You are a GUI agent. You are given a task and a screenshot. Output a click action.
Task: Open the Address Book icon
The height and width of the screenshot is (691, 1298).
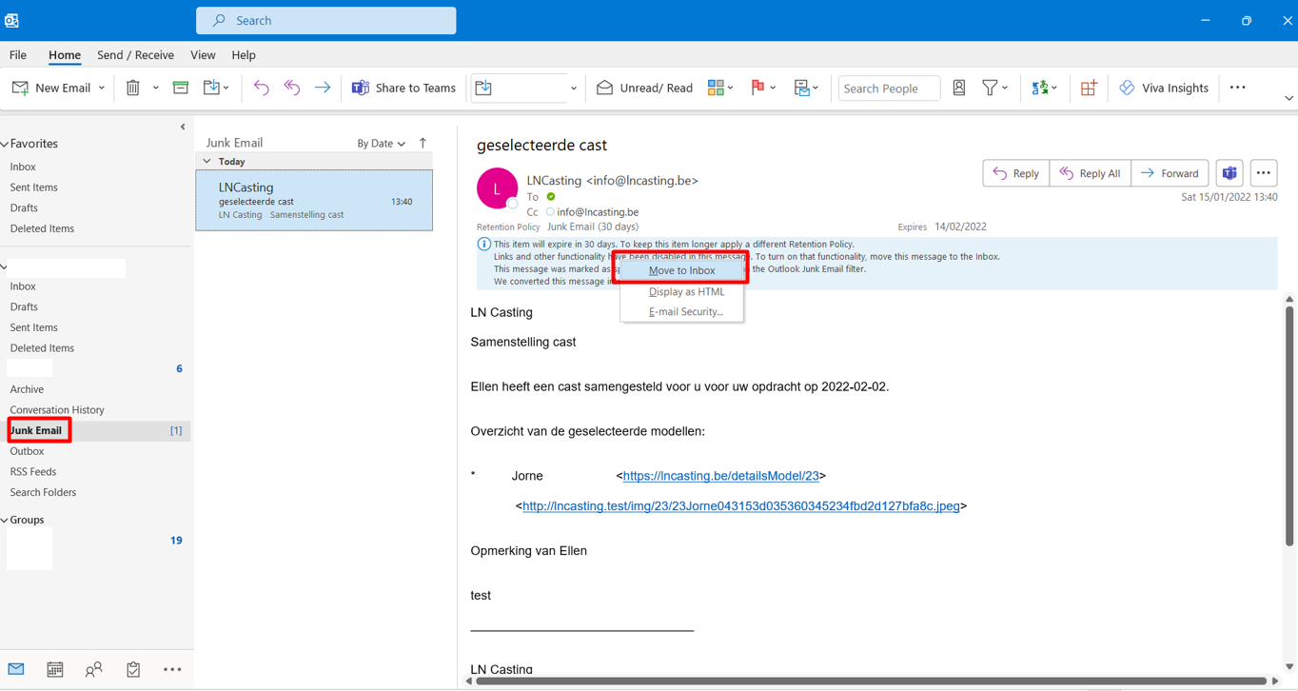pyautogui.click(x=959, y=88)
